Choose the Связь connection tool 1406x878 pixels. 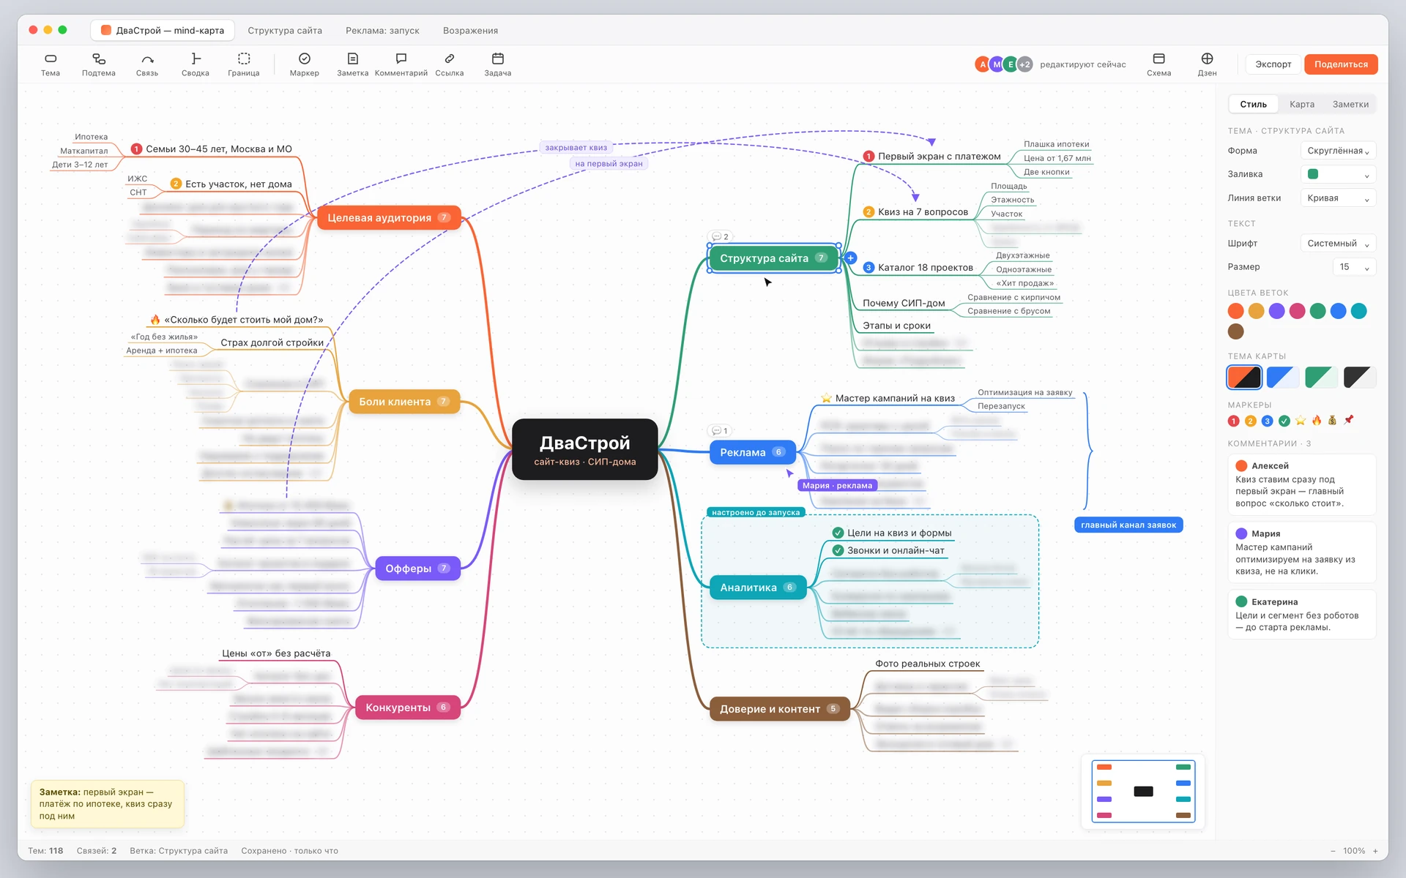click(x=147, y=64)
